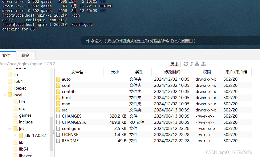Click the local folder icon in tree
Screen dimensions: 260x157
pyautogui.click(x=10, y=95)
